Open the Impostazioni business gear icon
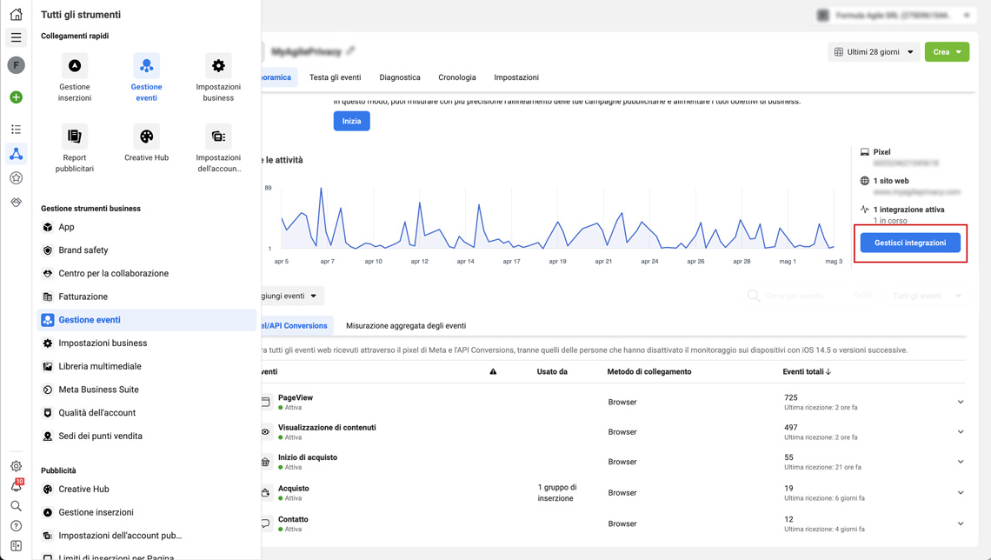The width and height of the screenshot is (991, 560). (x=217, y=66)
